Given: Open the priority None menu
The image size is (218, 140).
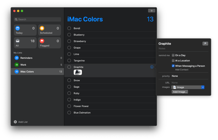Looking at the screenshot, I should pos(175,76).
